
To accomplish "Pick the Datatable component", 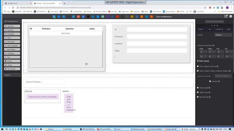I will coord(12,34).
